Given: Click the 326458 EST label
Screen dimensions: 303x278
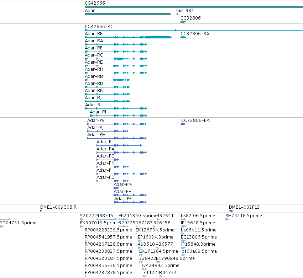Looking at the screenshot, I should (162, 223).
